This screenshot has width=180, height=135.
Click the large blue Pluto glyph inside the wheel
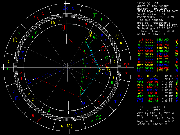83,104
